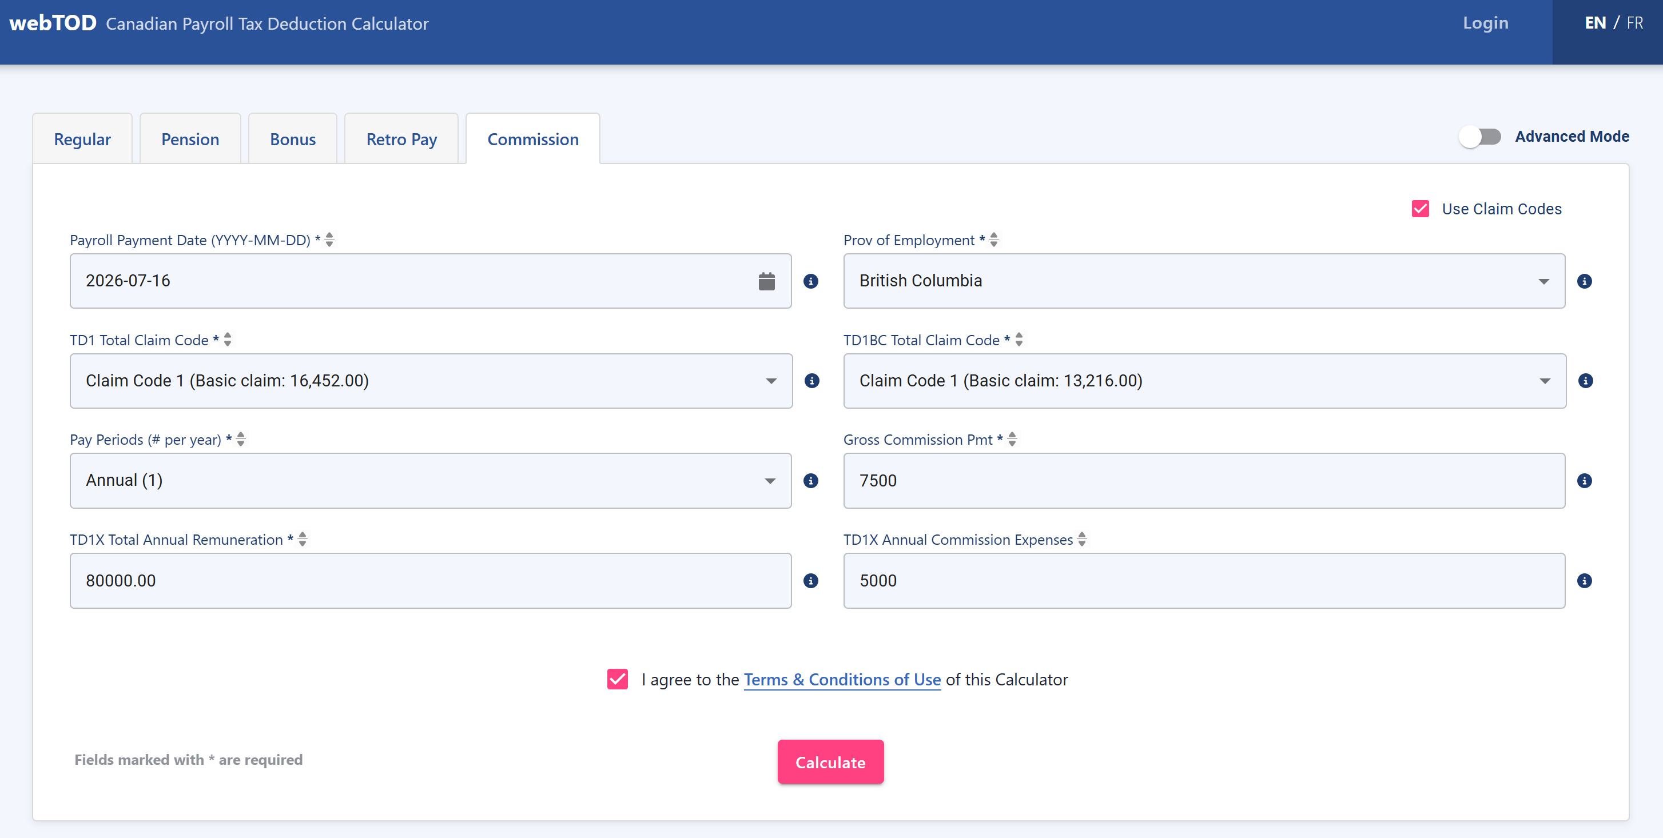The width and height of the screenshot is (1663, 838).
Task: Open calendar picker in Payroll Payment Date
Action: coord(766,281)
